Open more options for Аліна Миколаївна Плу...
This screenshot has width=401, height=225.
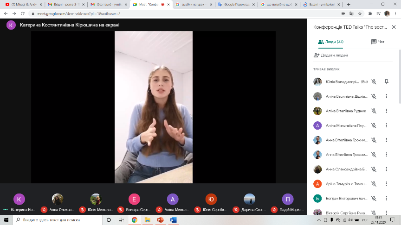tap(387, 125)
